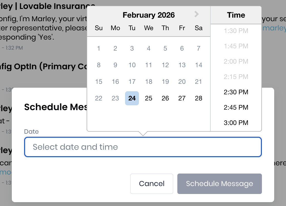Select February 24 on the calendar
The height and width of the screenshot is (206, 286).
132,98
